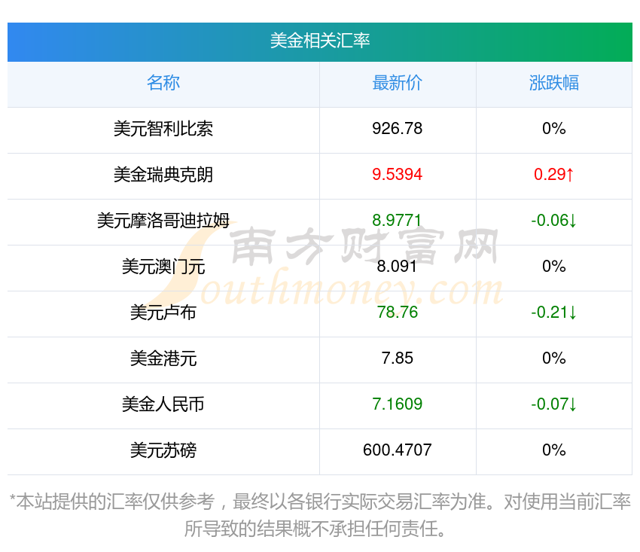Viewport: 640px width, 552px height.
Task: Click the -0.21↓ change value
Action: pyautogui.click(x=554, y=313)
